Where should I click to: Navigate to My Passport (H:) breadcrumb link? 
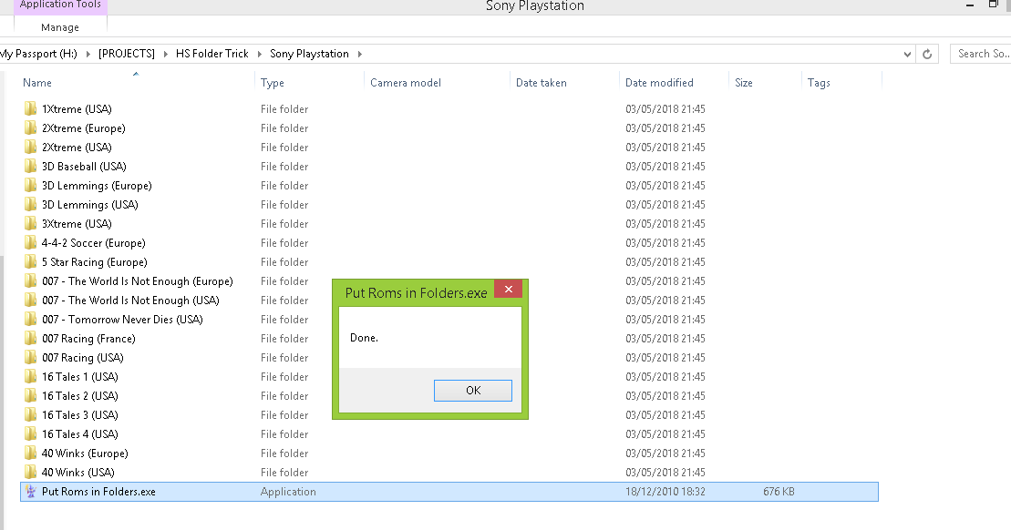[x=38, y=54]
